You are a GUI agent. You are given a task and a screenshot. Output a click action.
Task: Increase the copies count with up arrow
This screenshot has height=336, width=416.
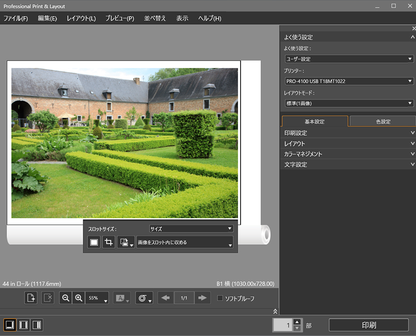coord(297,322)
